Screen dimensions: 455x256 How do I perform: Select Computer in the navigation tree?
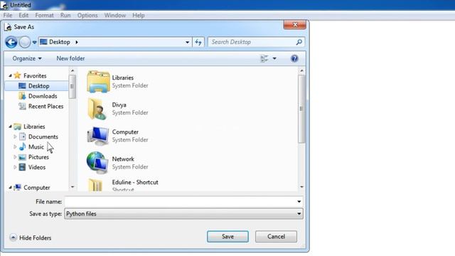point(36,188)
